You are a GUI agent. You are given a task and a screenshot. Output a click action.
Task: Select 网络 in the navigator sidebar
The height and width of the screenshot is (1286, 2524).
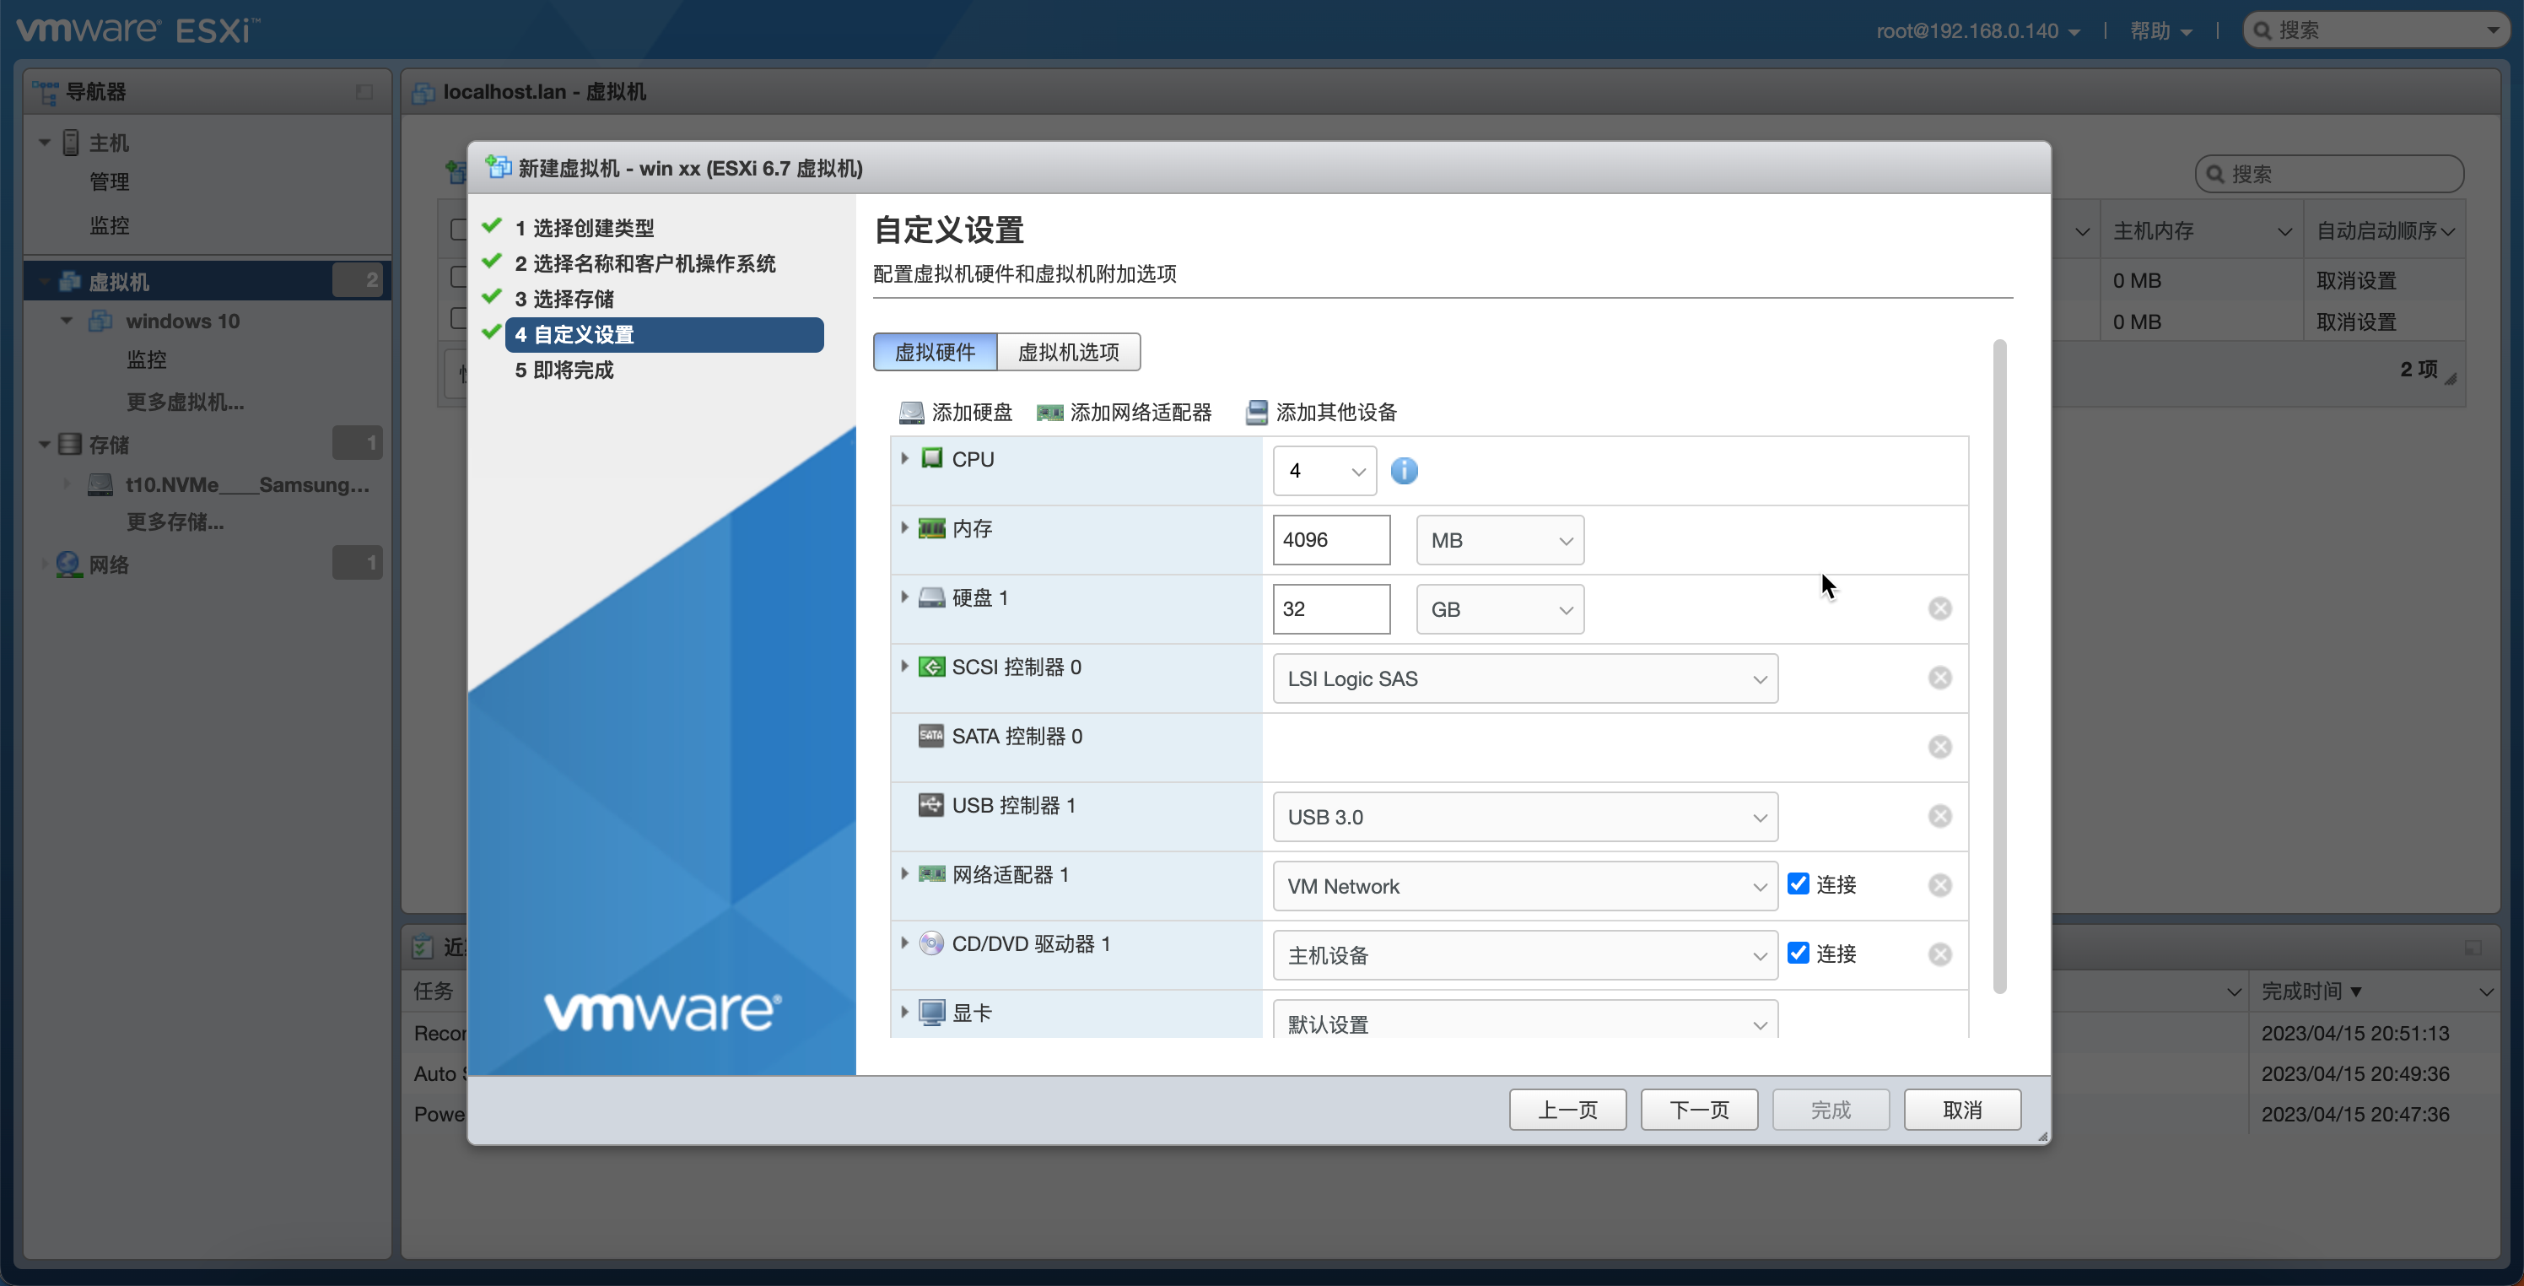(109, 565)
